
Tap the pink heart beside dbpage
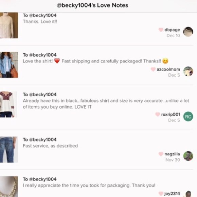161,30
